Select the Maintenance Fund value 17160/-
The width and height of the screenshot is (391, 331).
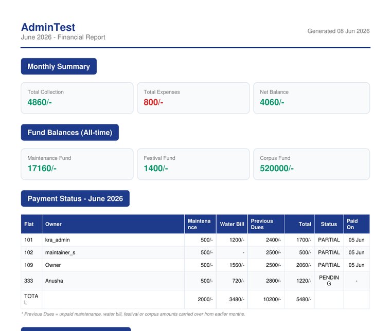42,168
